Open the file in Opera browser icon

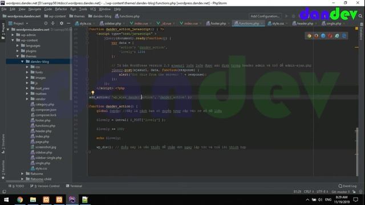click(x=330, y=36)
